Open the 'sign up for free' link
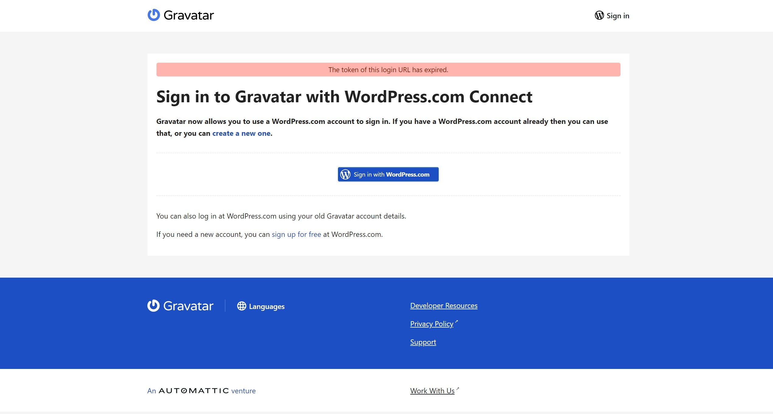773x414 pixels. (296, 234)
